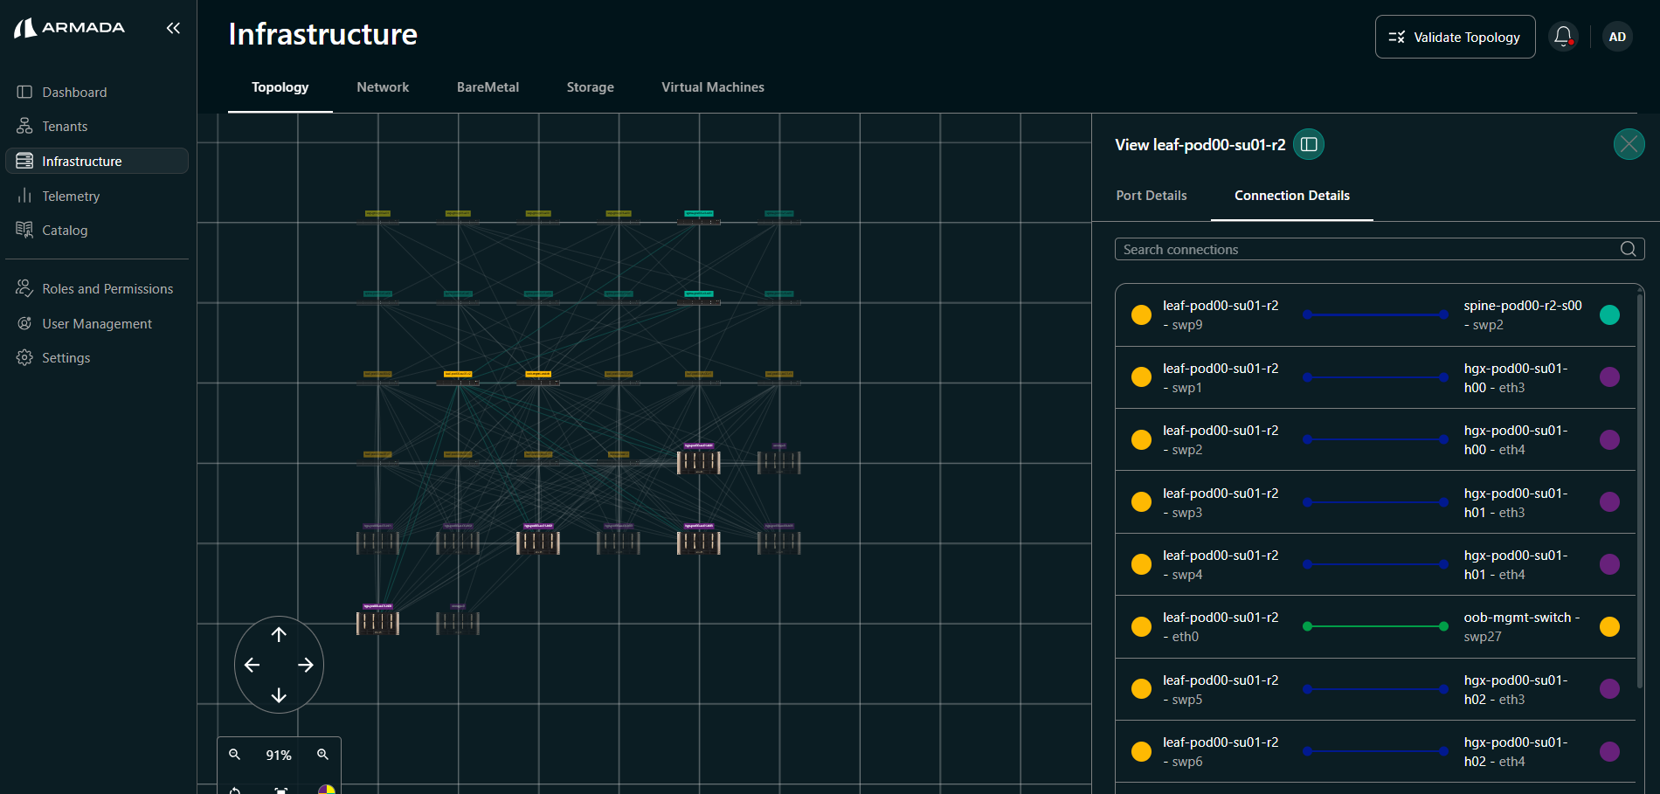Collapse the sidebar with the double chevron
The image size is (1660, 794).
tap(173, 28)
